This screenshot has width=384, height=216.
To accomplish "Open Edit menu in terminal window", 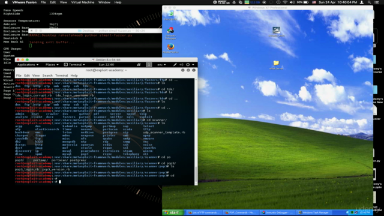I will (26, 76).
